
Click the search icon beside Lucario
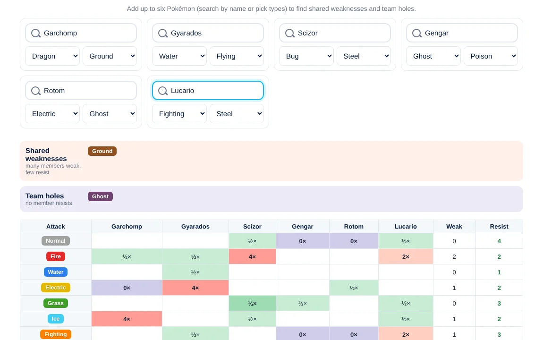(163, 91)
